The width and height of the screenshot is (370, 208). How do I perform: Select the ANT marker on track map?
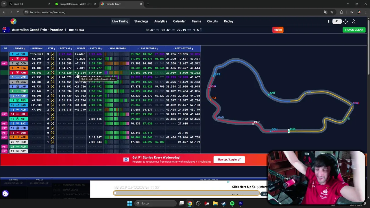coord(272,93)
